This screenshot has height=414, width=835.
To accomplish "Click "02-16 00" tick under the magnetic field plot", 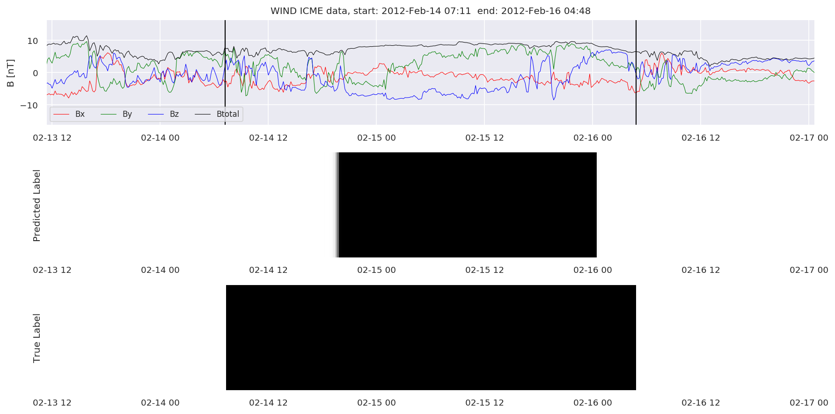I will coord(593,138).
